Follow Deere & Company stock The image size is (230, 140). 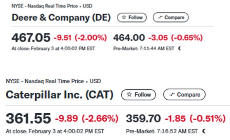point(132,17)
